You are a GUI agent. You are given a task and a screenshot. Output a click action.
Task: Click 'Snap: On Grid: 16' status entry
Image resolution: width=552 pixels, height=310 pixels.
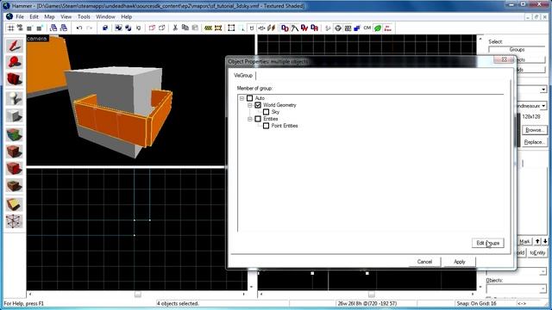coord(476,303)
